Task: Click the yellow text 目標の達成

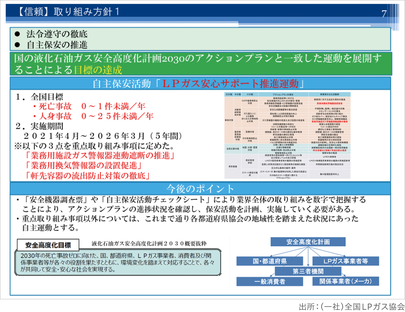Action: pyautogui.click(x=98, y=70)
